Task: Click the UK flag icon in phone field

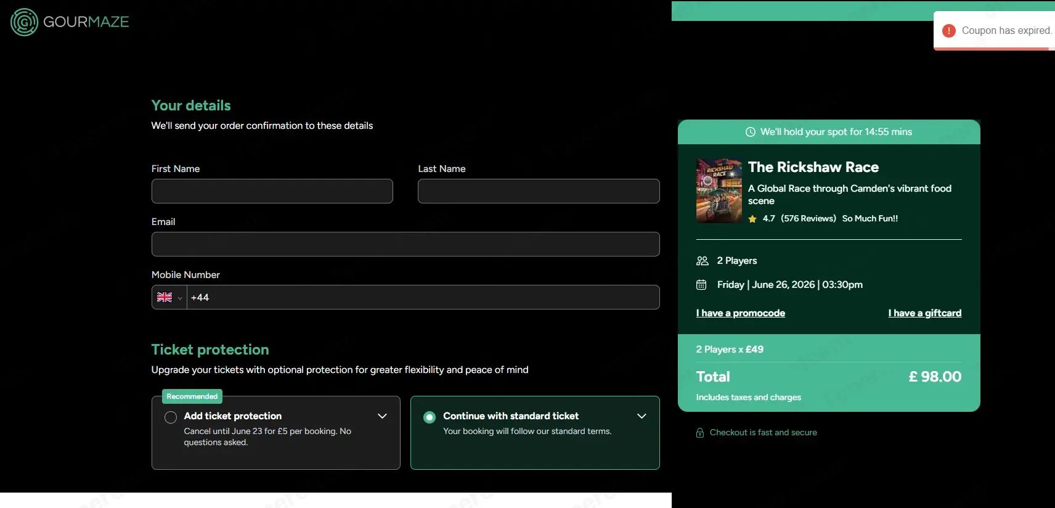Action: 165,297
